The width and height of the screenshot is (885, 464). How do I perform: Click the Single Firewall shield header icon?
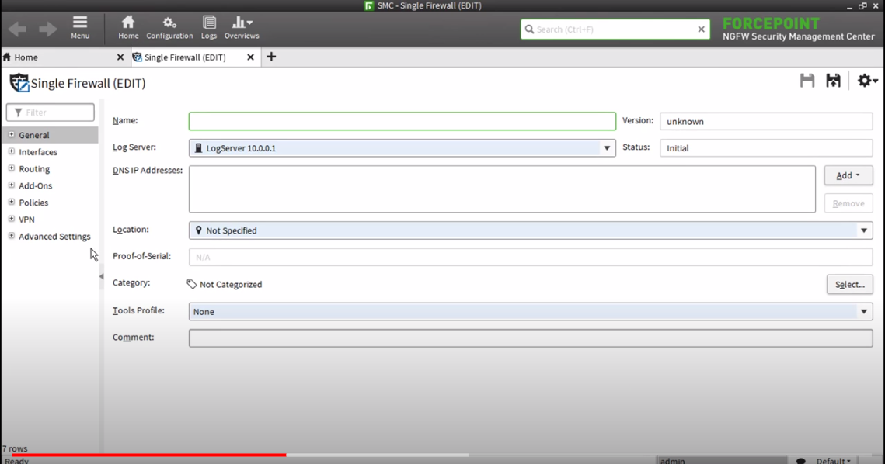click(x=19, y=83)
